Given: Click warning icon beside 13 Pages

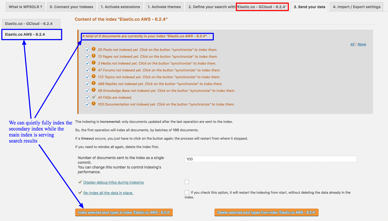Looking at the screenshot, I should tap(94, 56).
